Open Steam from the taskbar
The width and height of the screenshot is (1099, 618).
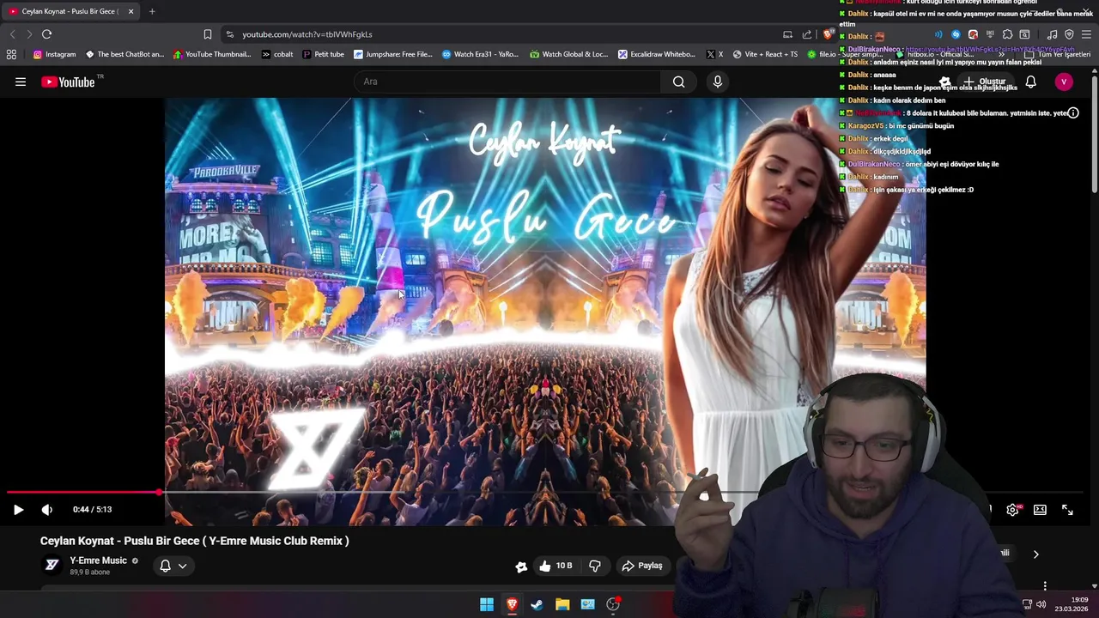coord(537,604)
